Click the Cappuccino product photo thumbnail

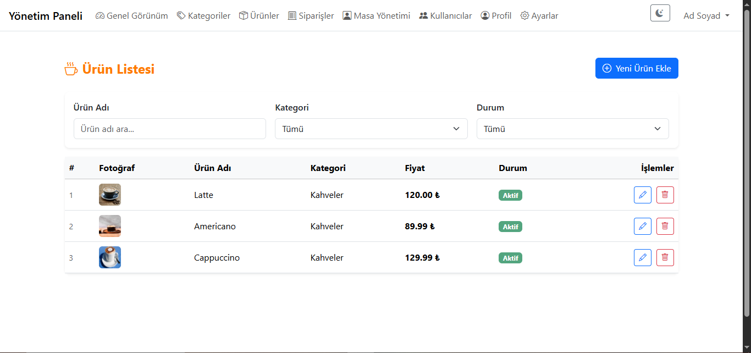pos(110,257)
